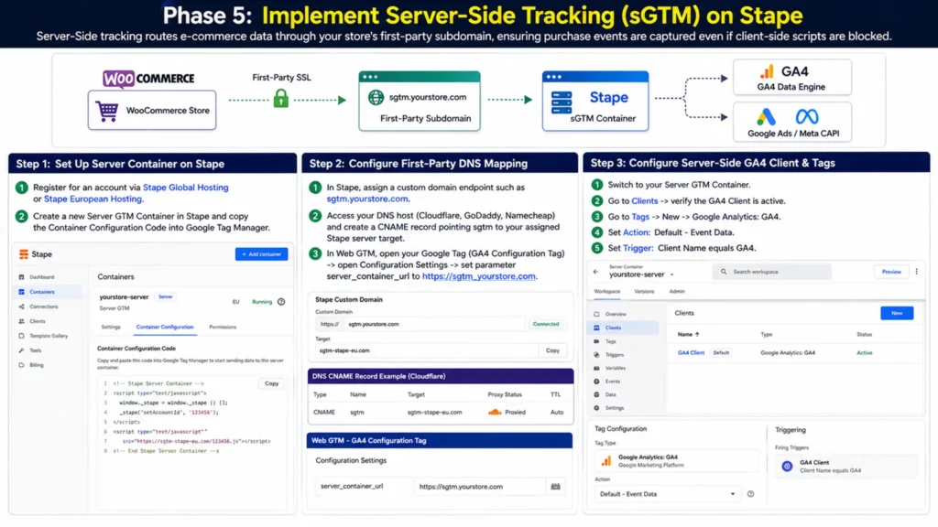Switch to the Workspace tab
The width and height of the screenshot is (938, 527).
click(x=606, y=292)
